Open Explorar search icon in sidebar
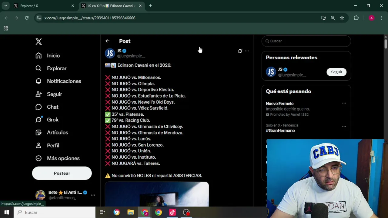 38,68
